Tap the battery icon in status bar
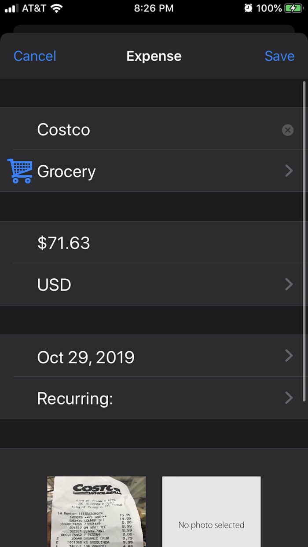Viewport: 308px width, 547px height. coord(293,8)
